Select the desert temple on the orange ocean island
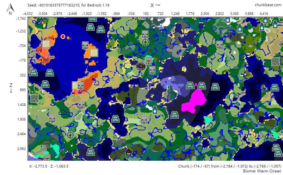This screenshot has height=175, width=283. point(94,53)
